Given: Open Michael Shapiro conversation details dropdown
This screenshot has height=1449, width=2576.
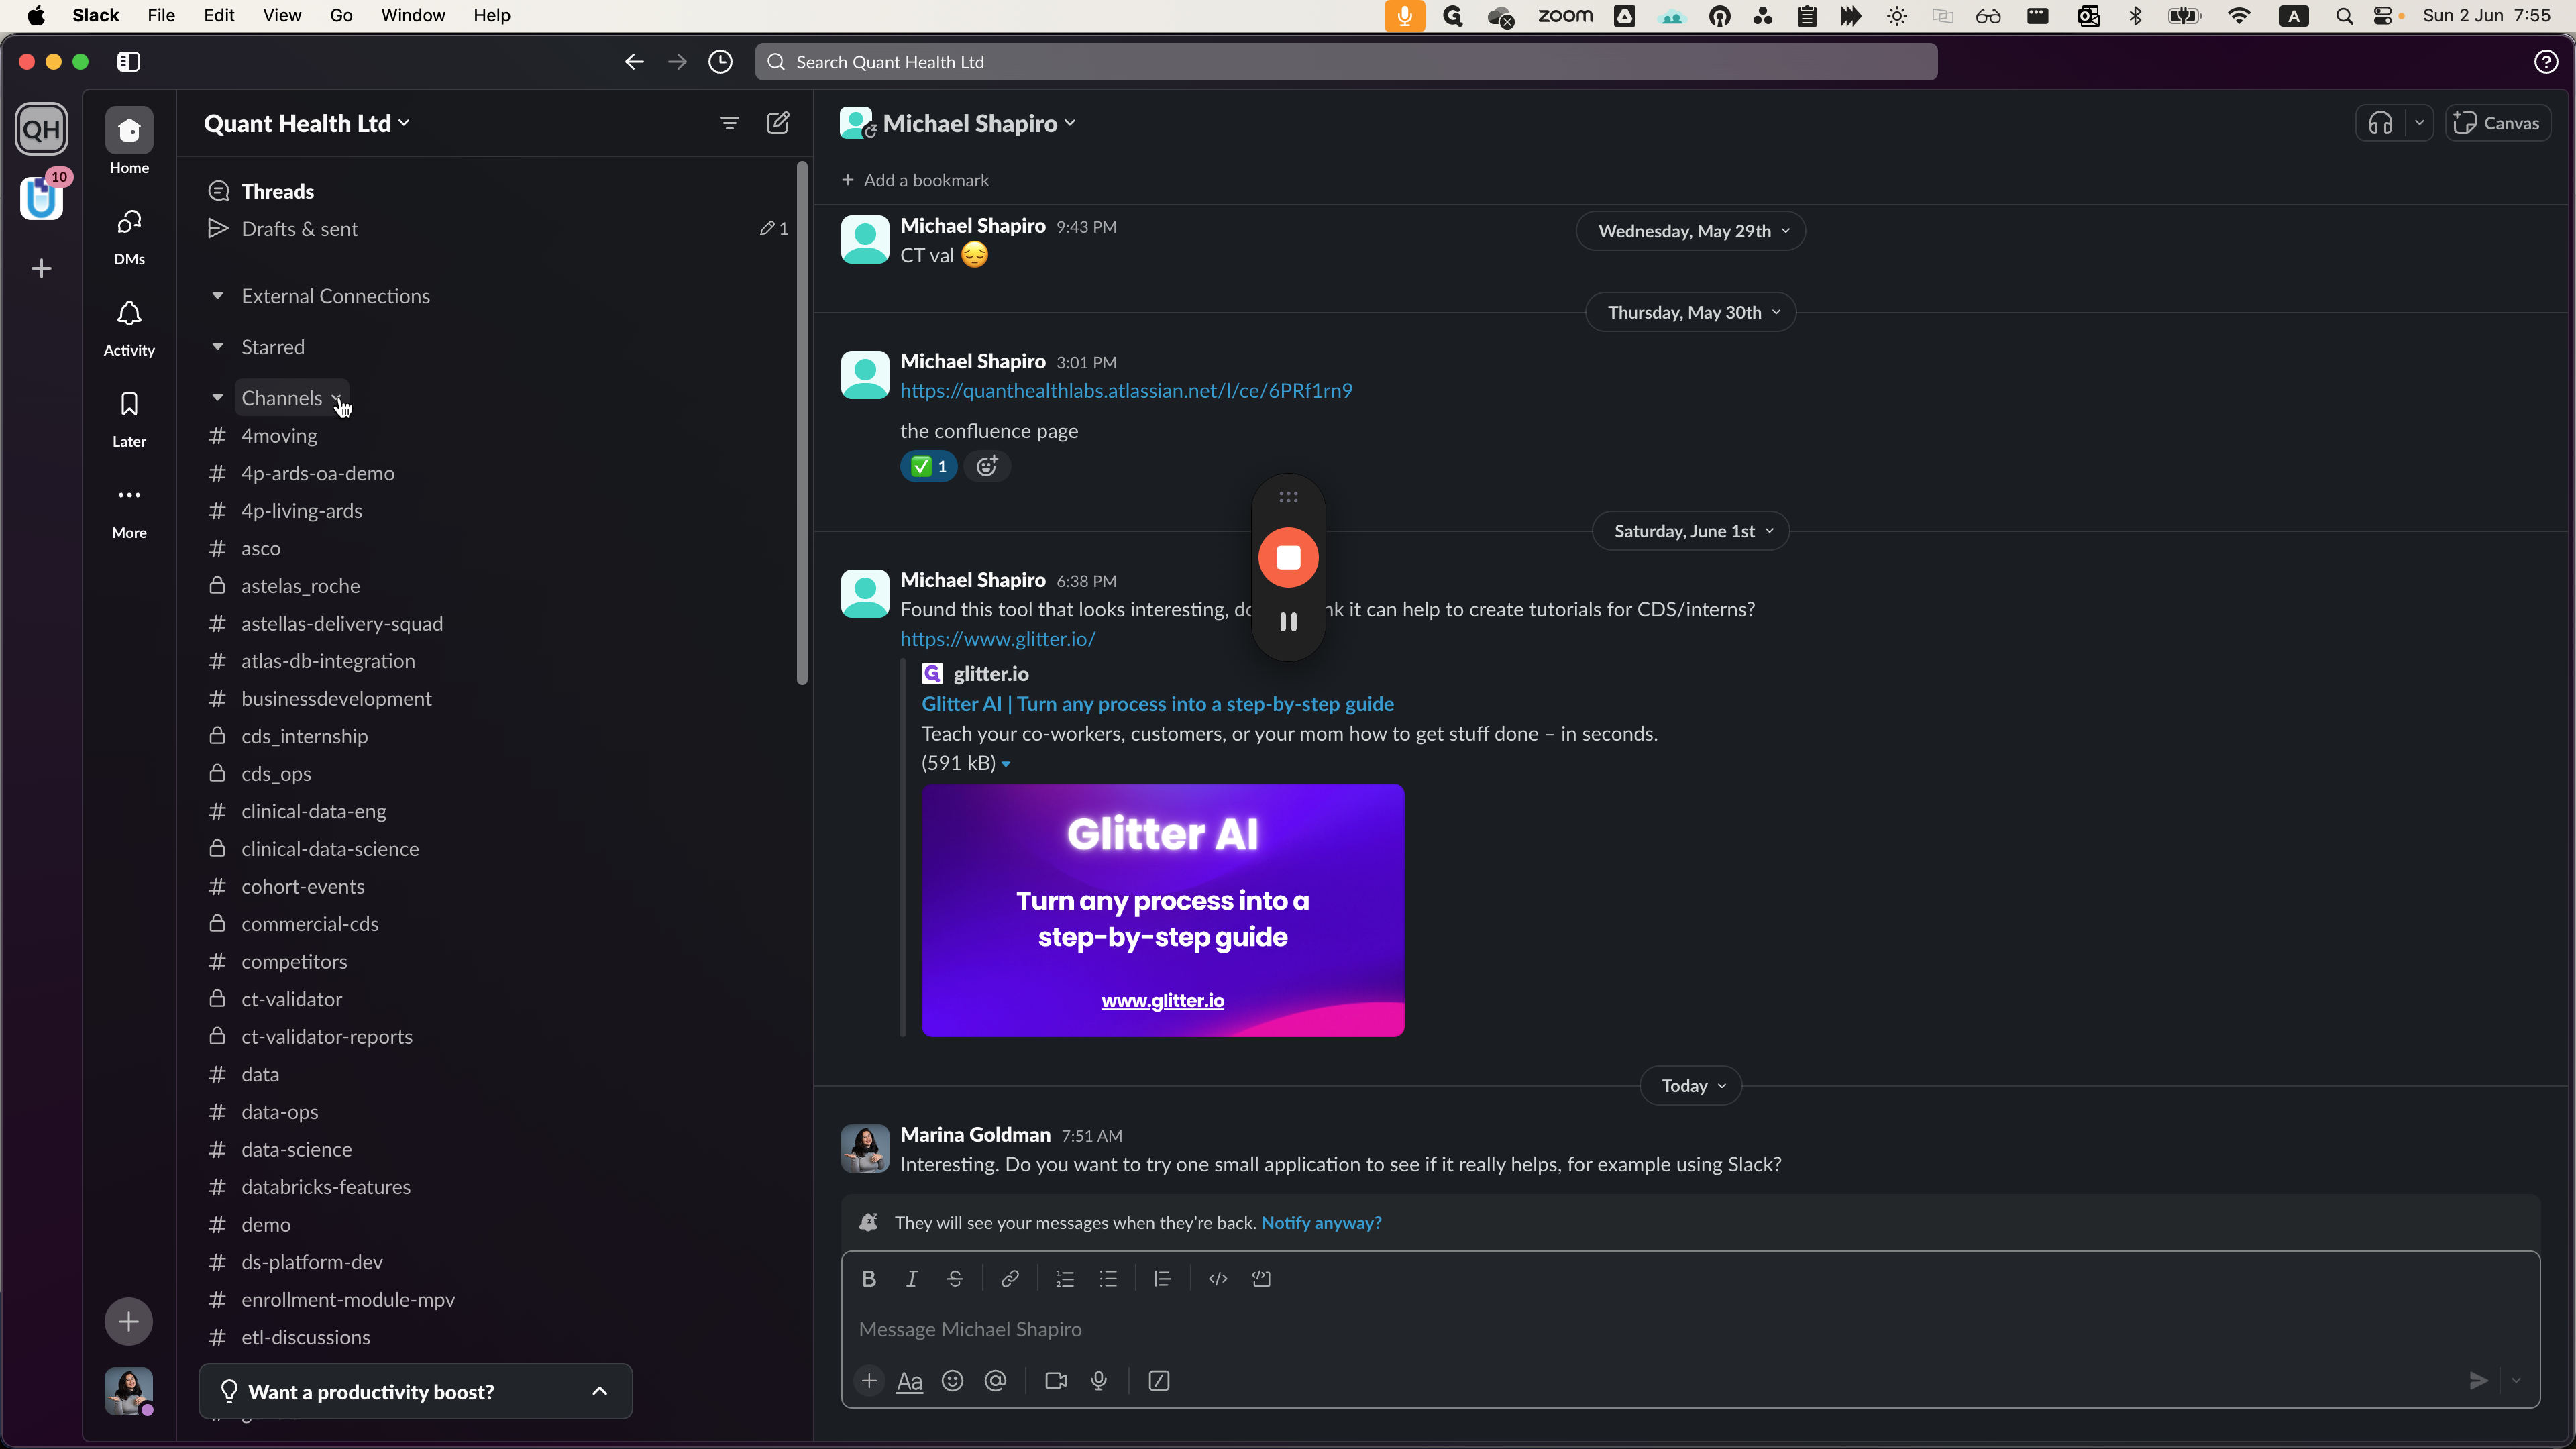Looking at the screenshot, I should [979, 123].
